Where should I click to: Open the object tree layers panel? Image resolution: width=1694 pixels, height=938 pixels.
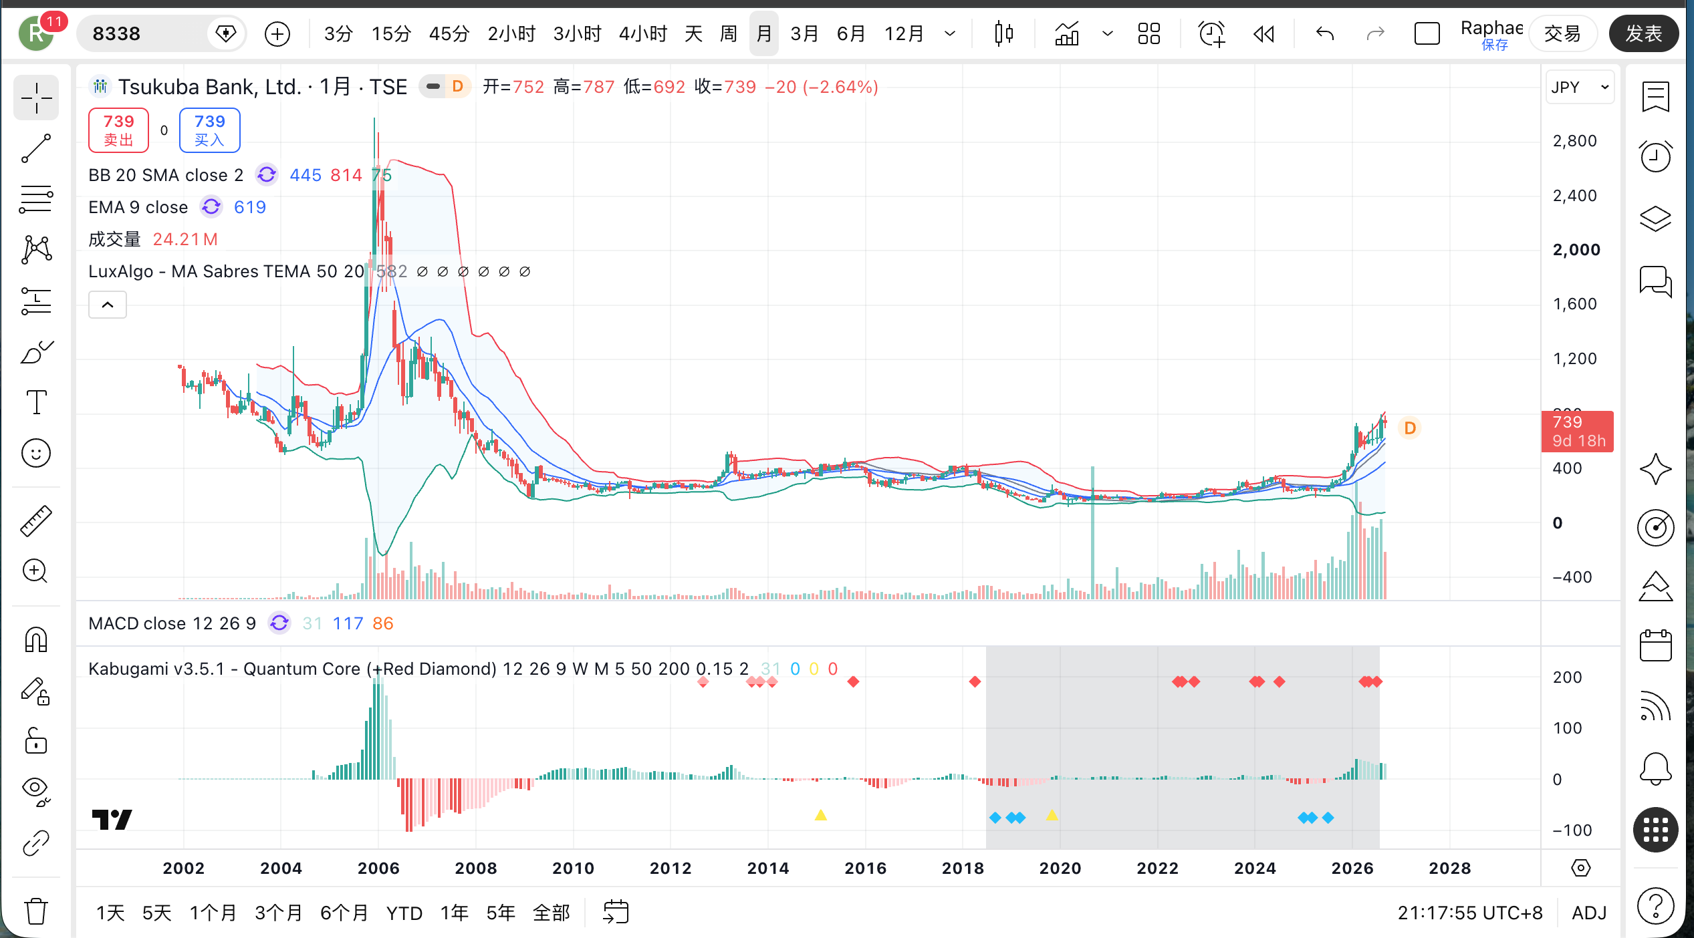click(1655, 218)
